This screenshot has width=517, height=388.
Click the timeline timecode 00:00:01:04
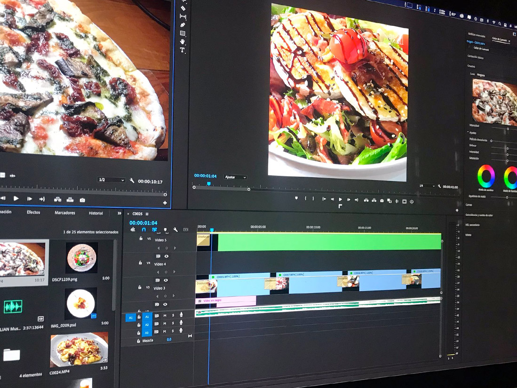(143, 223)
